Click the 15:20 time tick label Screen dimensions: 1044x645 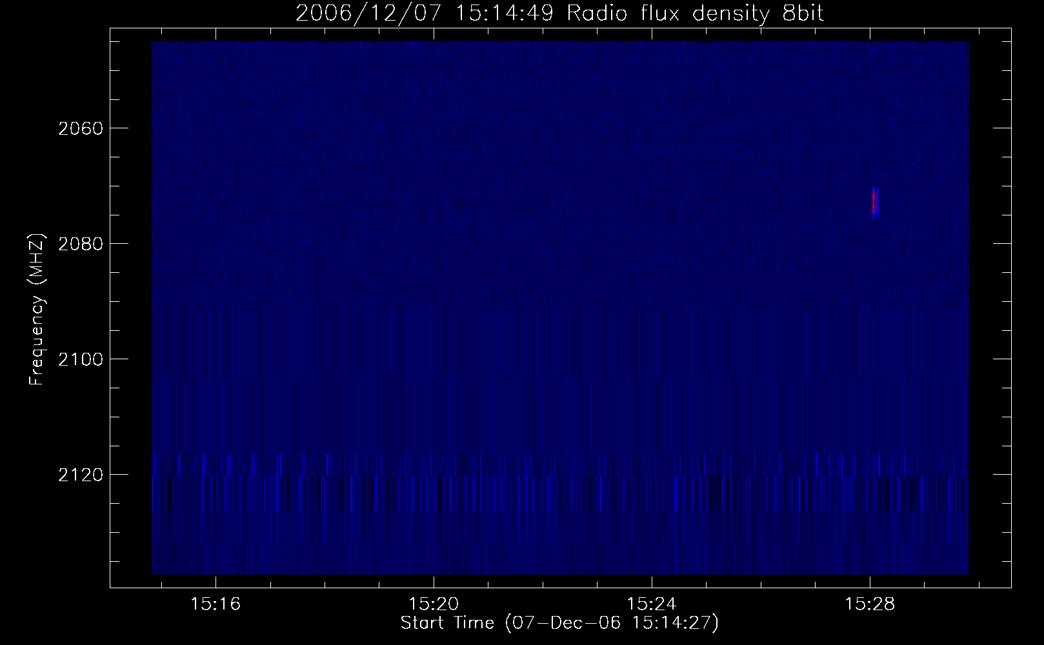point(434,604)
